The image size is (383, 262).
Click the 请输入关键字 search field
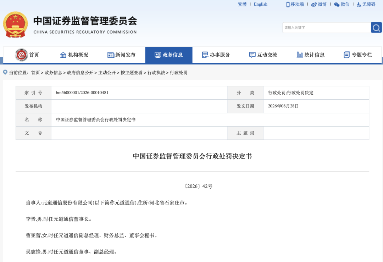click(327, 27)
